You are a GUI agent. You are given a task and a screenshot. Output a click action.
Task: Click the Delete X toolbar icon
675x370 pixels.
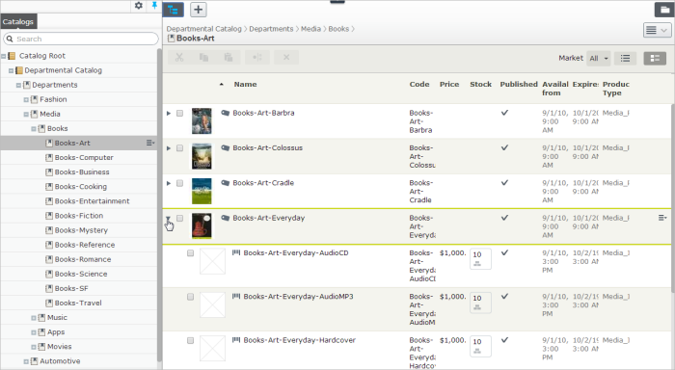pos(286,57)
